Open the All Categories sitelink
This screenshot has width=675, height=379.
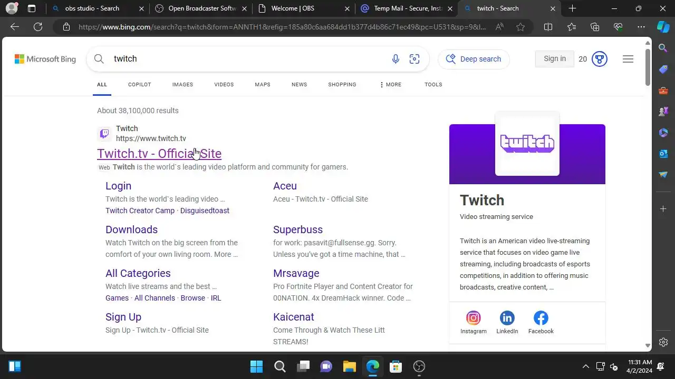(x=138, y=273)
